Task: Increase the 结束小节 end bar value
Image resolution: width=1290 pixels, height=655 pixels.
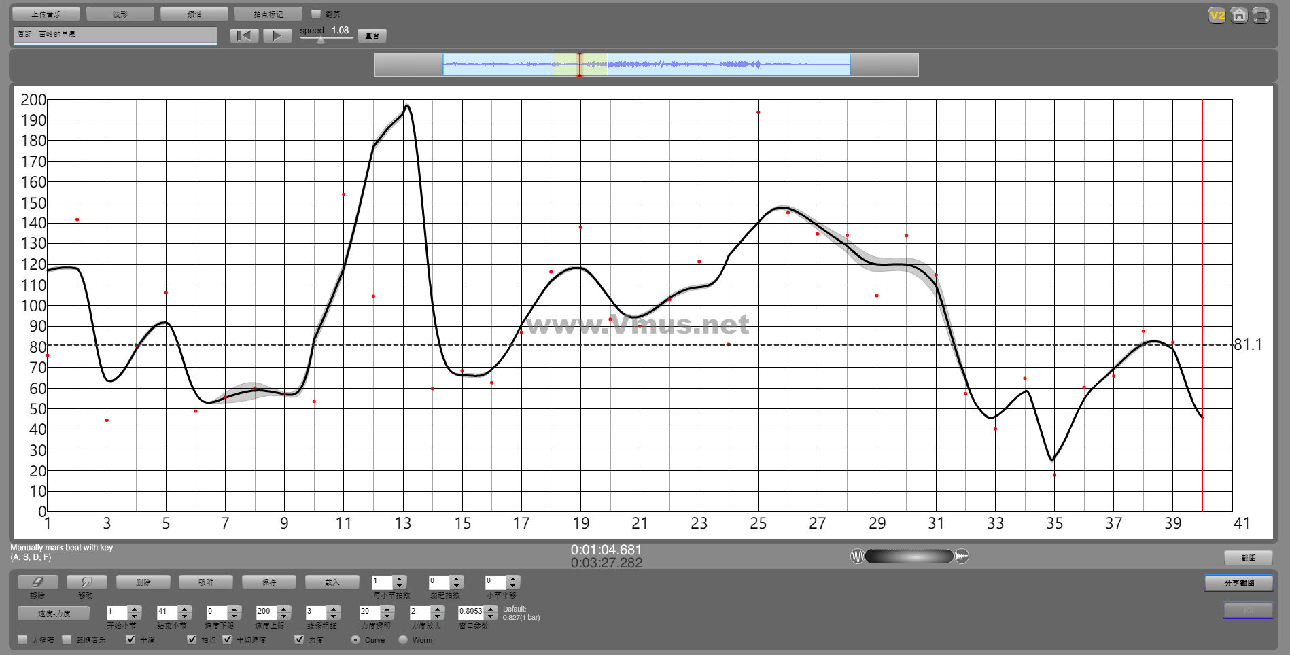Action: (x=184, y=609)
